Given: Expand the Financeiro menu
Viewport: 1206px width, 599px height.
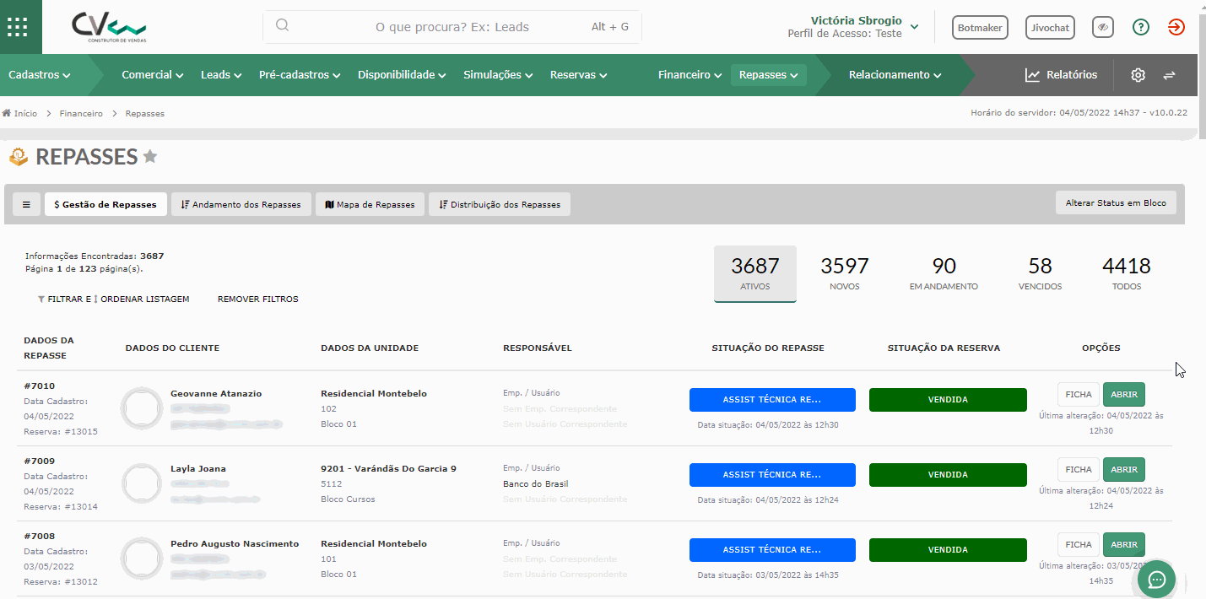Looking at the screenshot, I should [x=690, y=75].
